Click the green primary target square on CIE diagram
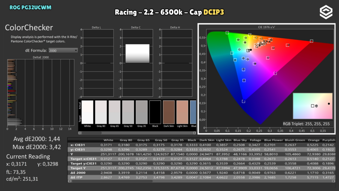The image size is (339, 191). coord(227,33)
